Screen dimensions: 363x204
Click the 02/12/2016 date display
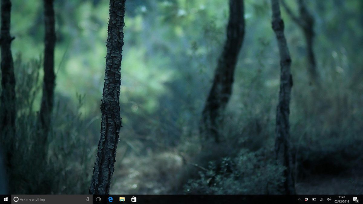click(341, 201)
